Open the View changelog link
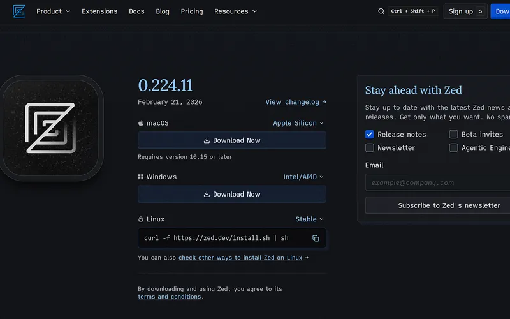Viewport: 510px width, 319px height. point(296,102)
